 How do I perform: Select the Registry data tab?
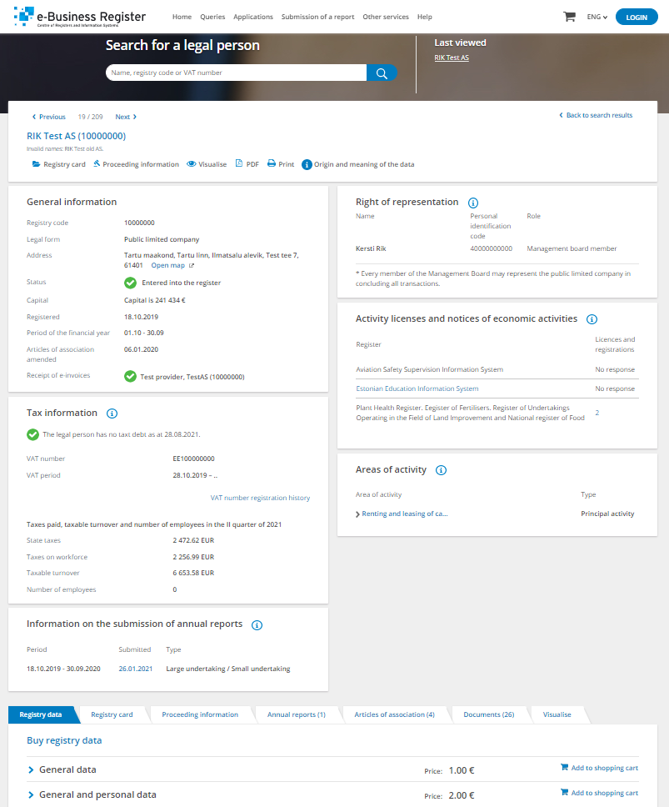[x=41, y=714]
